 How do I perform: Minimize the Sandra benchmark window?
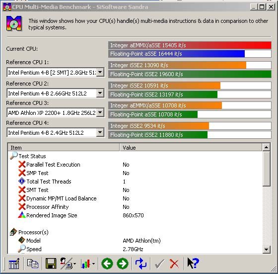tap(254, 7)
